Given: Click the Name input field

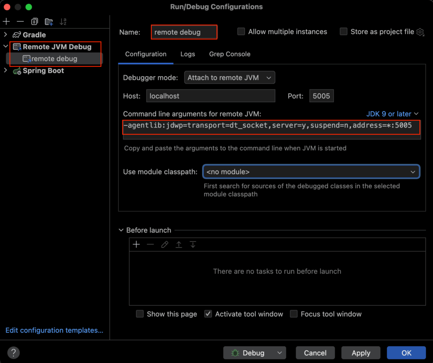Looking at the screenshot, I should pos(184,32).
